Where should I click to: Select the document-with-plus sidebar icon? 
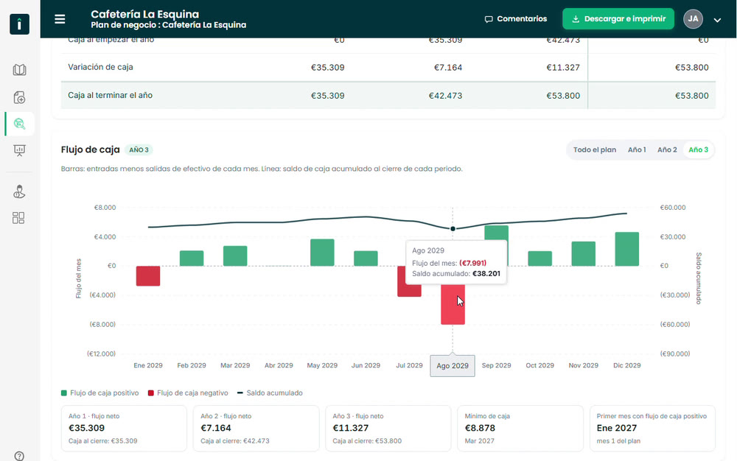pos(19,97)
